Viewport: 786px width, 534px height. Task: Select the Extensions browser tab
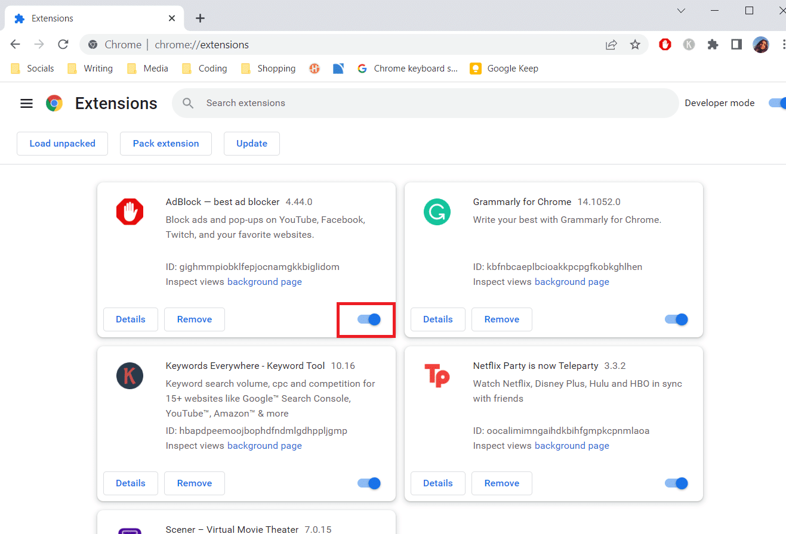click(94, 18)
